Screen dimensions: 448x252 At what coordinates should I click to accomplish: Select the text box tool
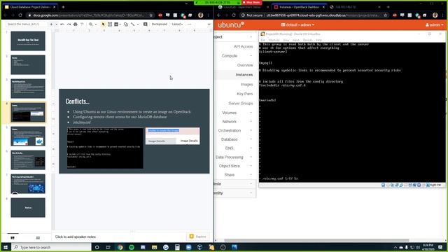pyautogui.click(x=110, y=24)
